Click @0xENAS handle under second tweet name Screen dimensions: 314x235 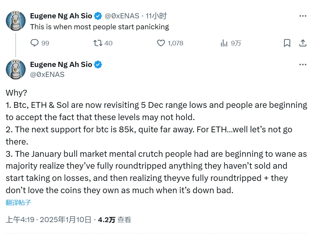click(47, 74)
